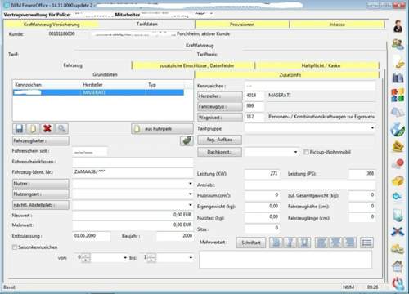Align Mehrwertart text right
The height and width of the screenshot is (294, 409).
click(x=349, y=243)
